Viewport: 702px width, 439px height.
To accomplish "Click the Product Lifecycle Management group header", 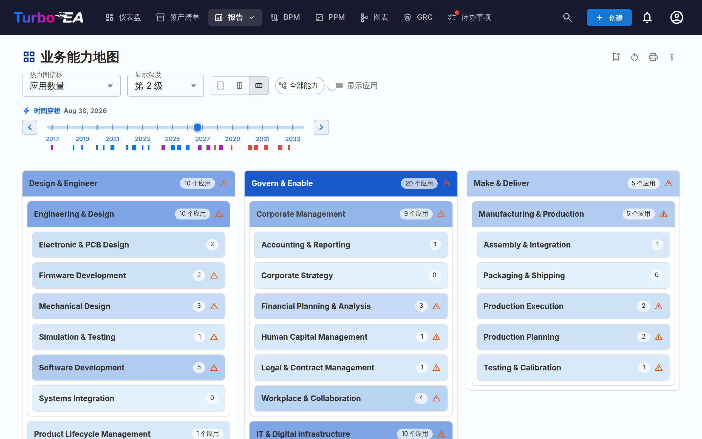I will pos(129,430).
